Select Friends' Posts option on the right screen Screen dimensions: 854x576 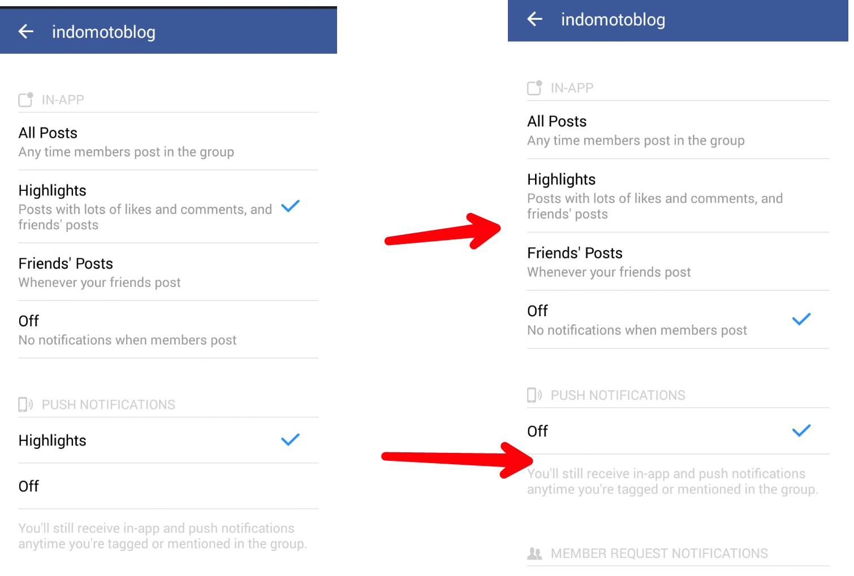coord(609,262)
